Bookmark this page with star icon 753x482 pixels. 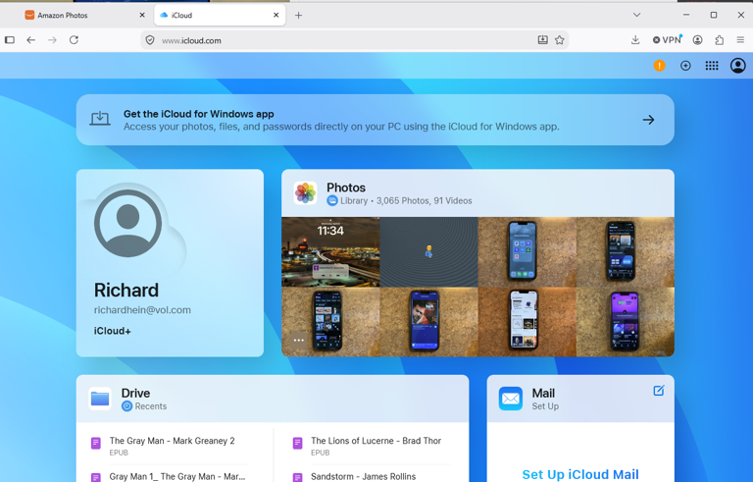pos(560,40)
